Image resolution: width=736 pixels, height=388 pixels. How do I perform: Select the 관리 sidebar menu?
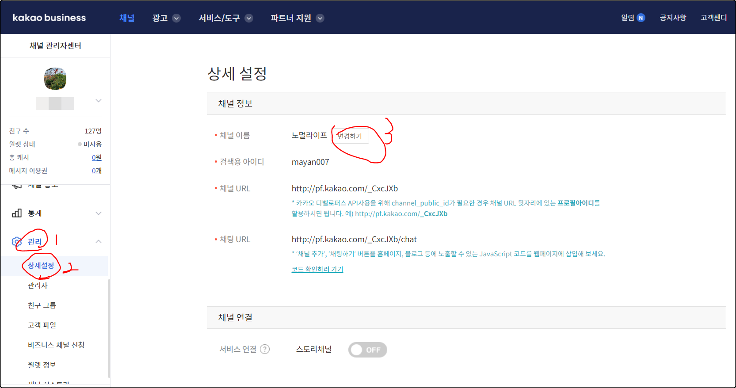(35, 241)
